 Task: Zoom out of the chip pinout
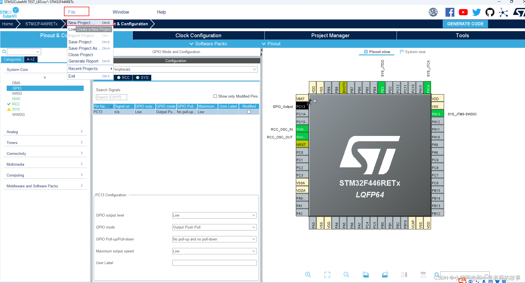346,275
